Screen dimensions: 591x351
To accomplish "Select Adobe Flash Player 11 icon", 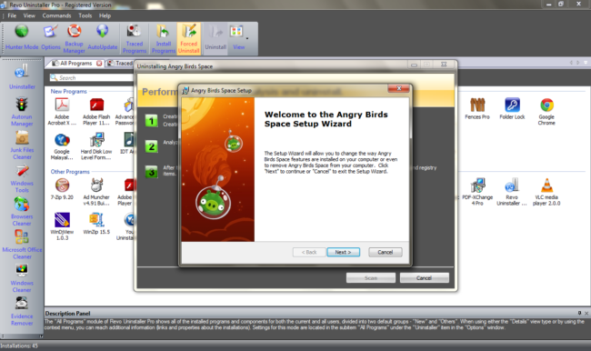I will 96,111.
